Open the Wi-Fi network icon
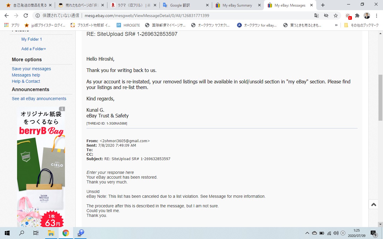The height and width of the screenshot is (239, 383). point(329,233)
